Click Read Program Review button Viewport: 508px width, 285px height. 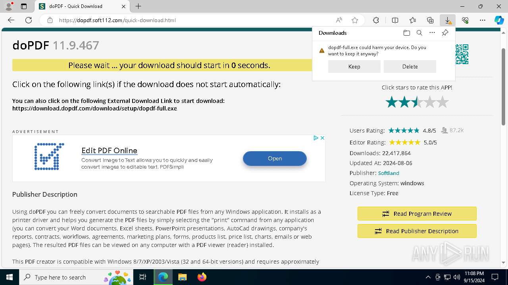[417, 213]
